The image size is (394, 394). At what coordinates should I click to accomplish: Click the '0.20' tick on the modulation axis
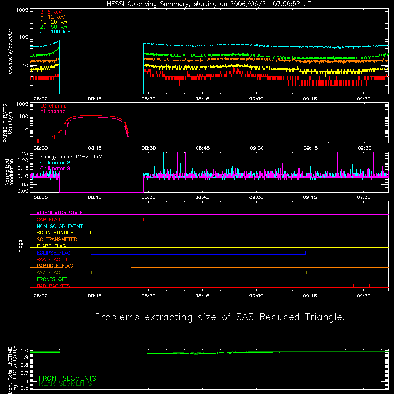pyautogui.click(x=23, y=161)
